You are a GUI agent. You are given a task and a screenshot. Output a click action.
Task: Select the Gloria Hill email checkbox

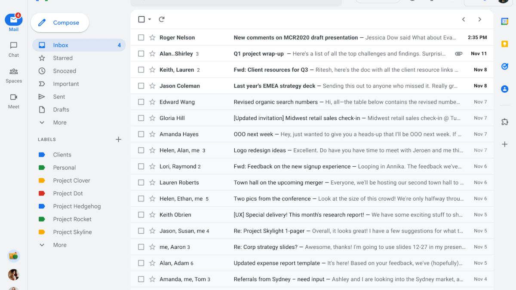pos(141,118)
